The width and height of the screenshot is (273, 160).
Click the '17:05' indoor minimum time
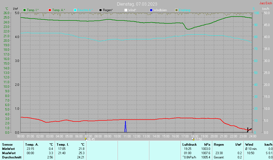[62, 149]
